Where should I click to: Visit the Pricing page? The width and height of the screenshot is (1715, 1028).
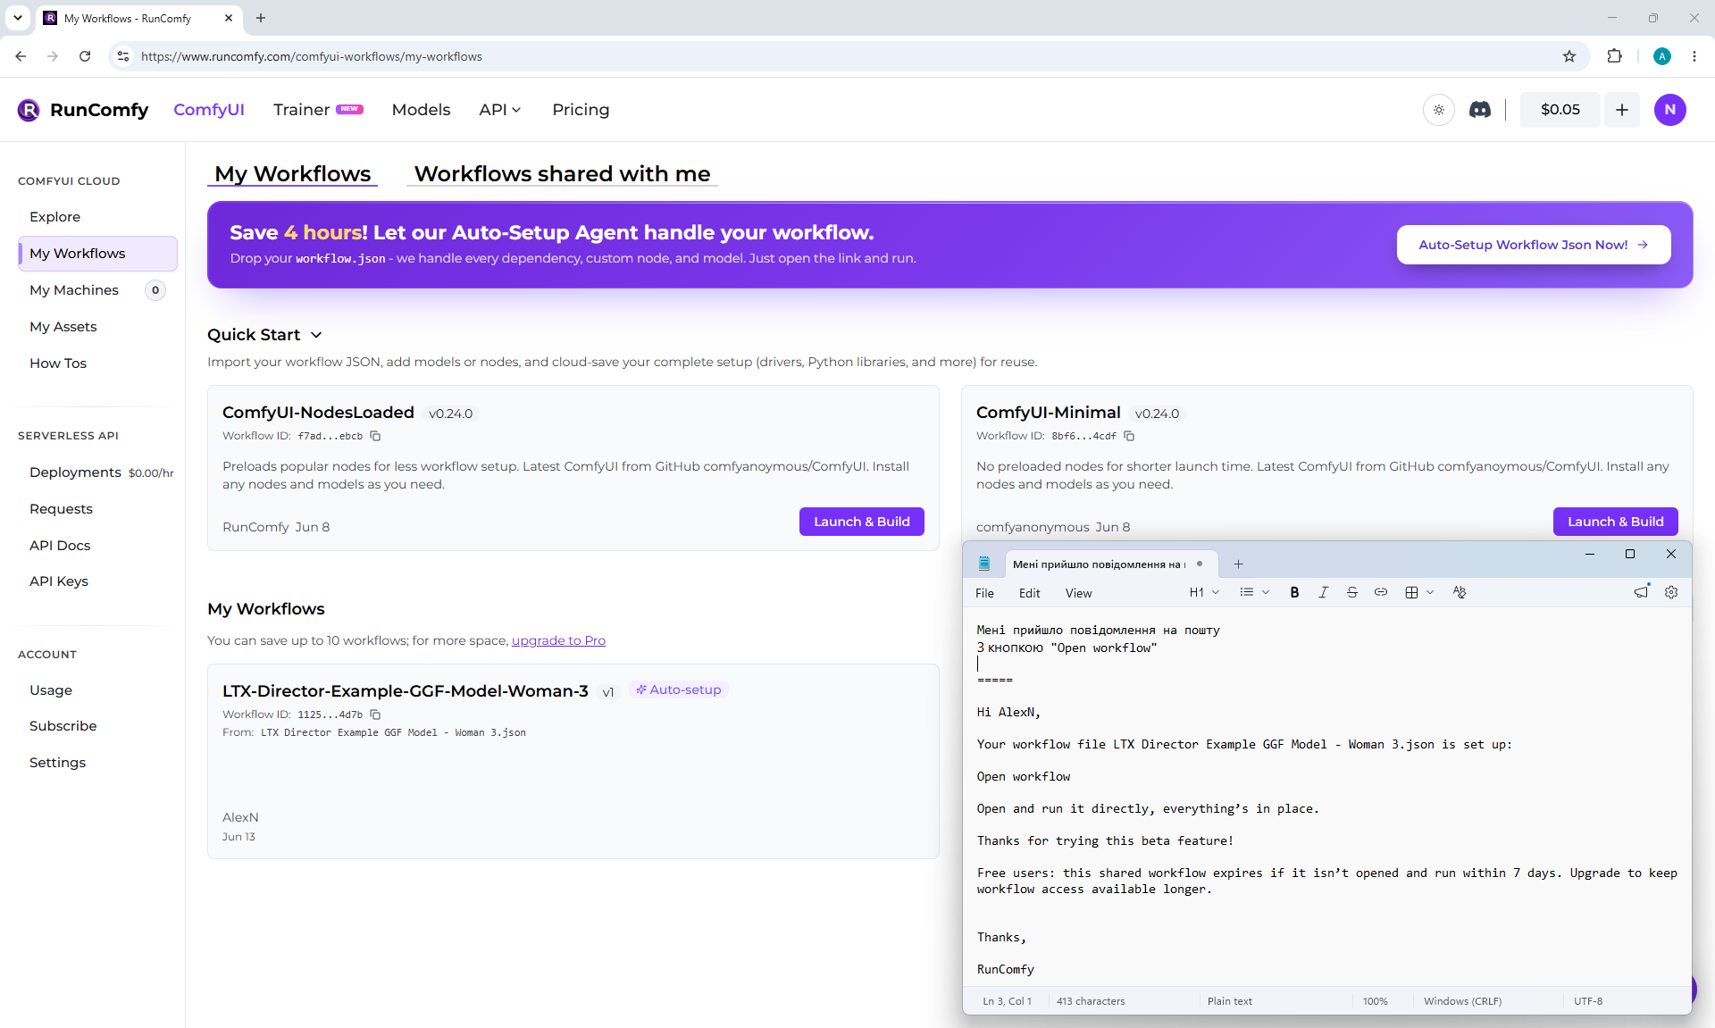(581, 110)
